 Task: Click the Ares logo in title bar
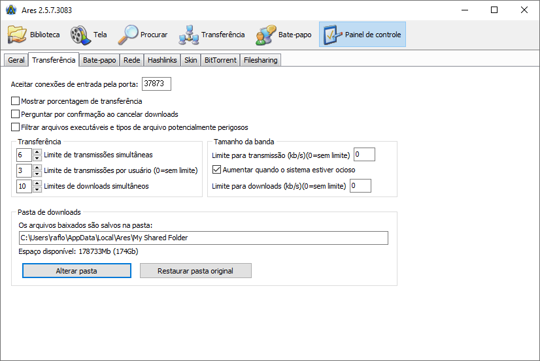tap(10, 10)
